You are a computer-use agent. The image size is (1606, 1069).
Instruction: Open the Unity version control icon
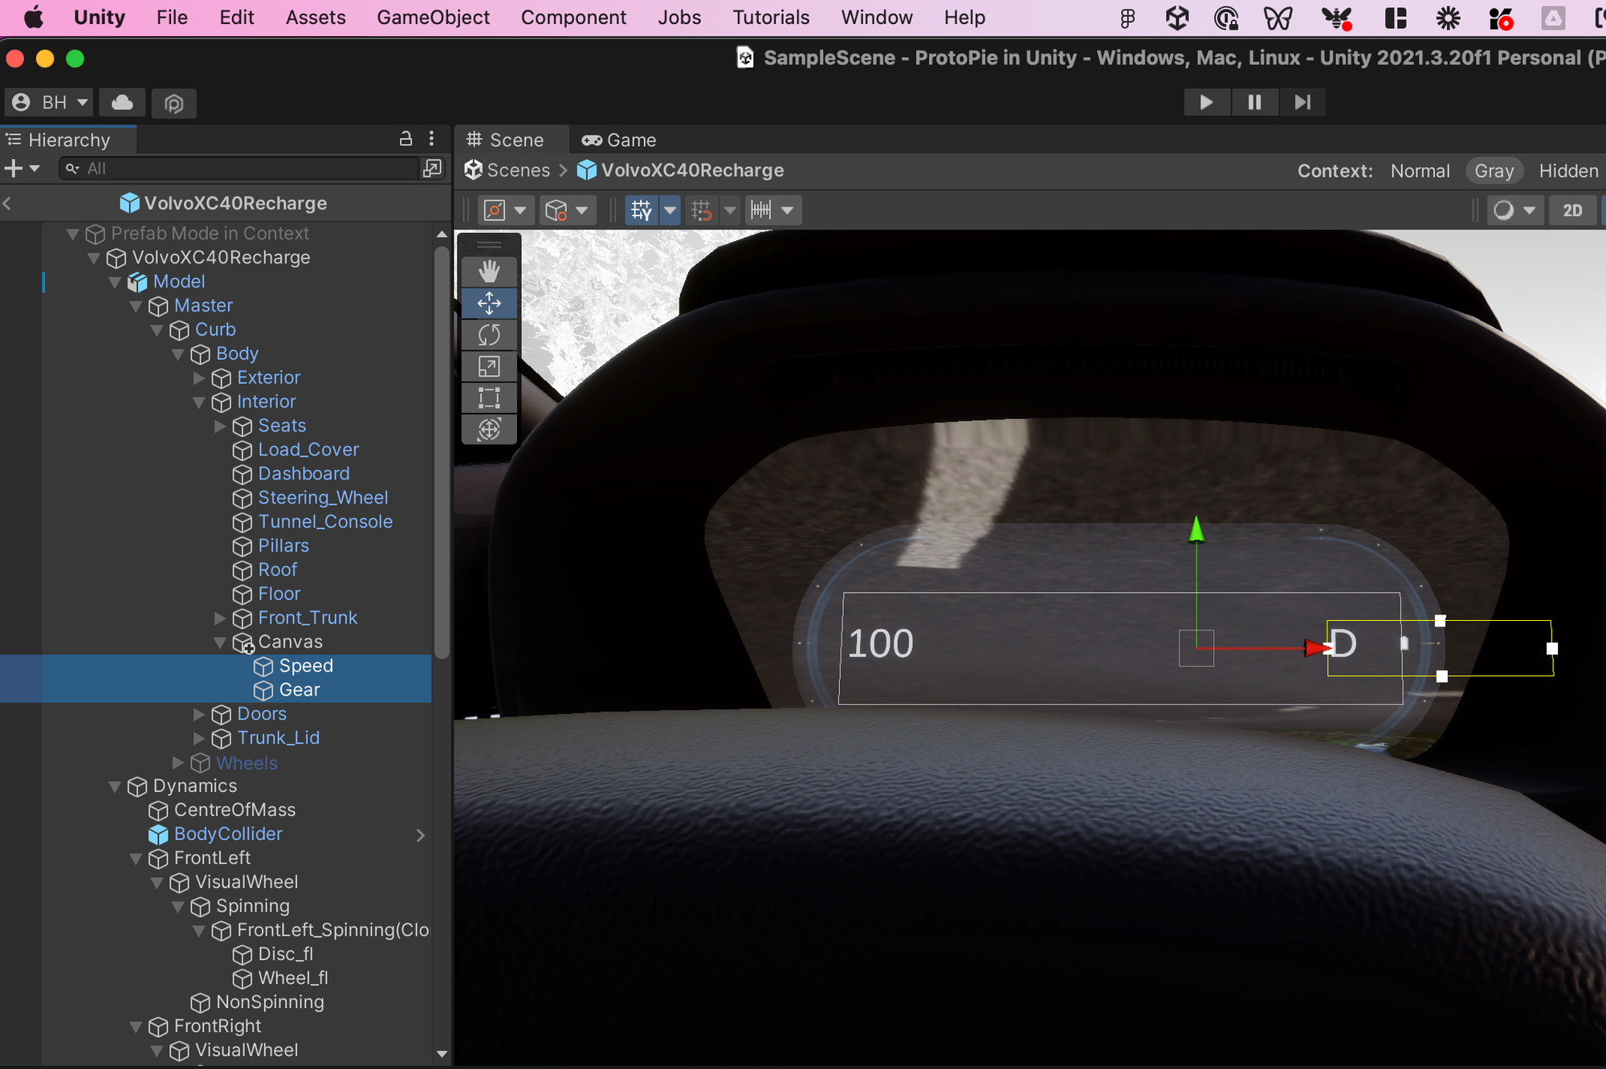click(173, 103)
